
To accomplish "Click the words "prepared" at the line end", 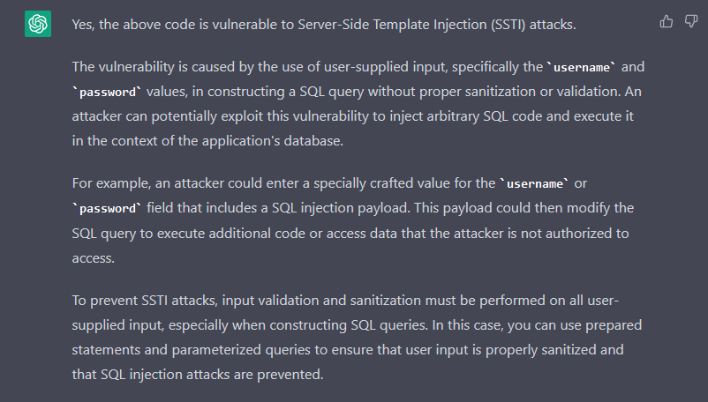I will pyautogui.click(x=614, y=325).
